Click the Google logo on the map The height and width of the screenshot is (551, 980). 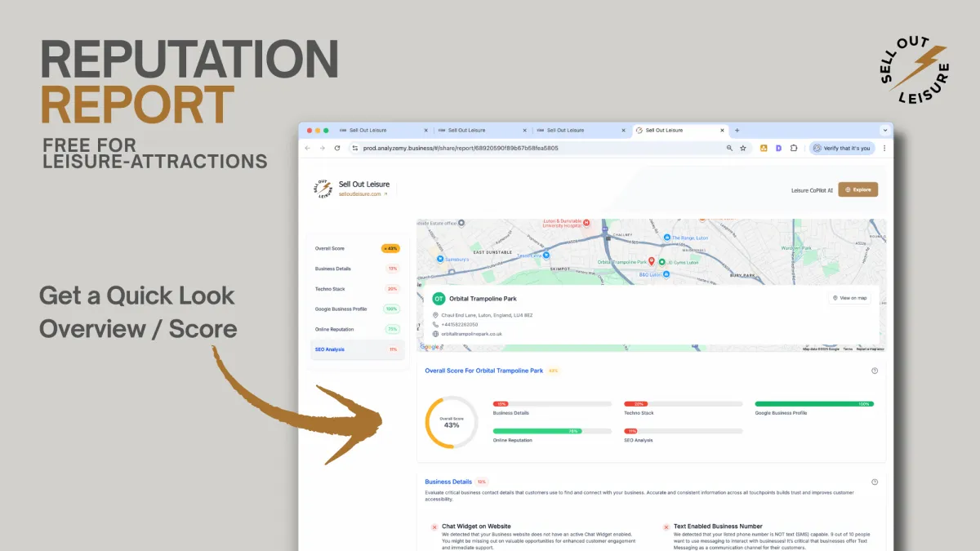click(429, 347)
